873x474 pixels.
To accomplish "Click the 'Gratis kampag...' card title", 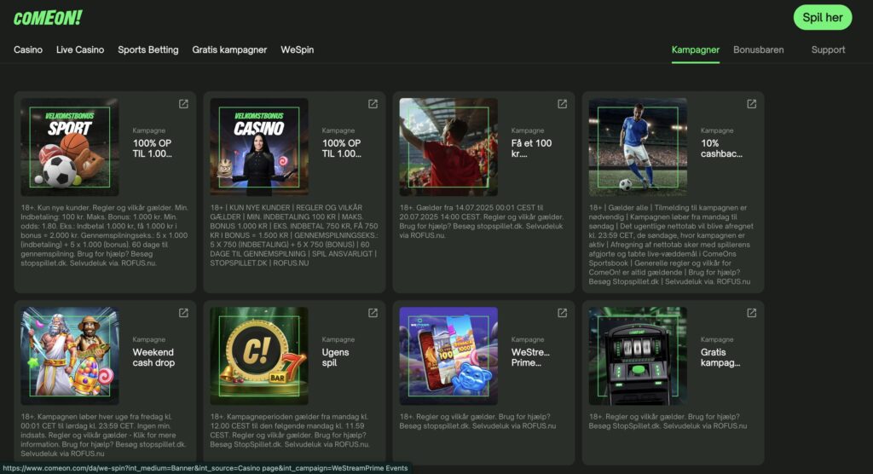I will click(720, 357).
